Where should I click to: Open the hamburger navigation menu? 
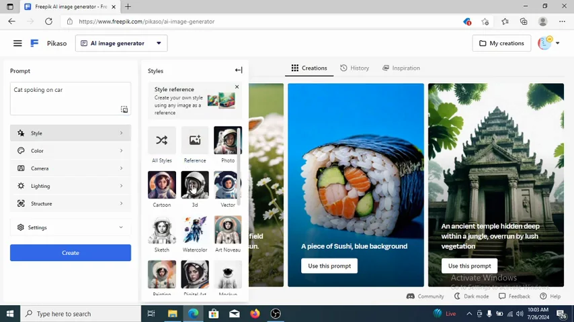coord(17,43)
